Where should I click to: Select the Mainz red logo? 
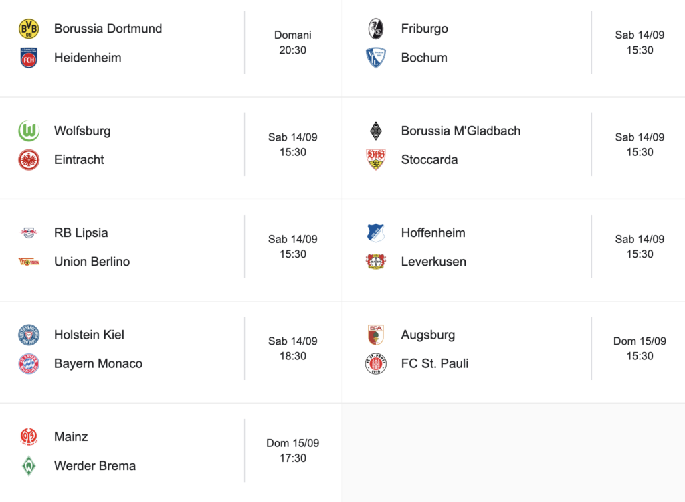pos(29,437)
